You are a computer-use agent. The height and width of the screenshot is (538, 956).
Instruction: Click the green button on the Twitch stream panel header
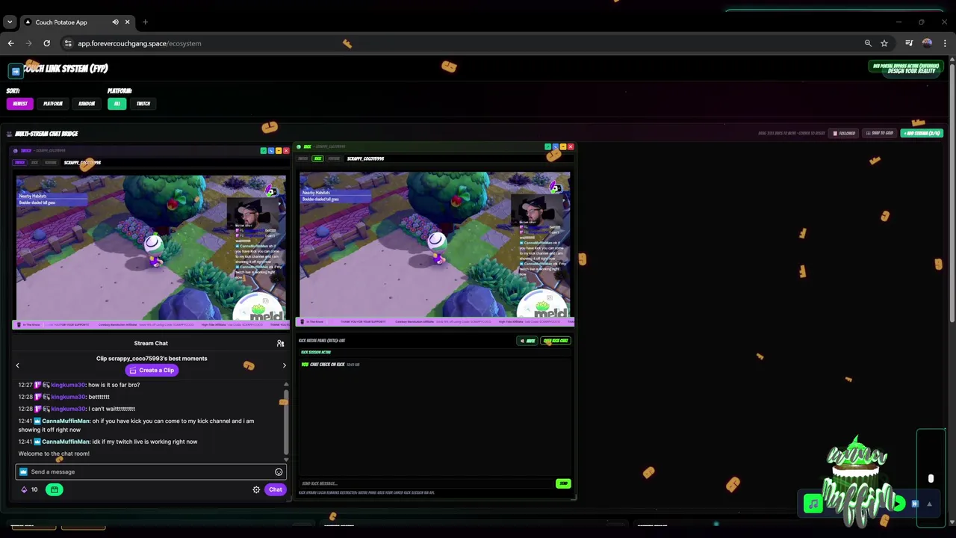[263, 151]
